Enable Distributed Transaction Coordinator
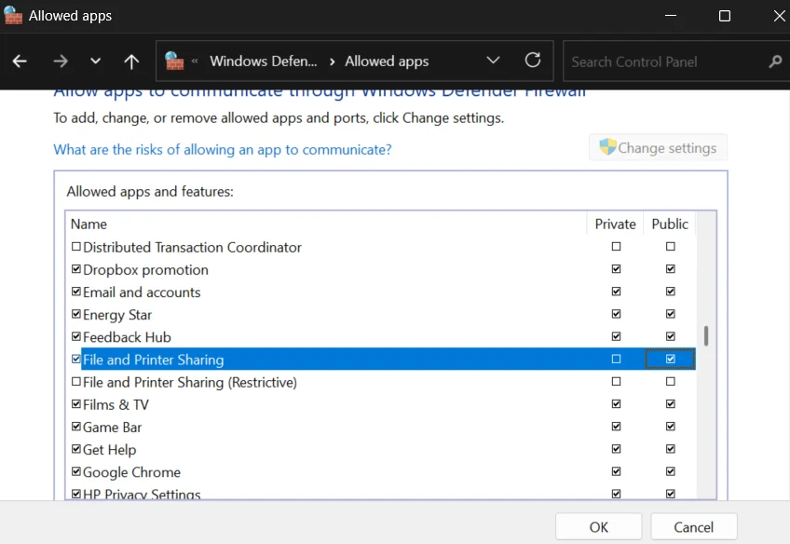 pos(76,247)
